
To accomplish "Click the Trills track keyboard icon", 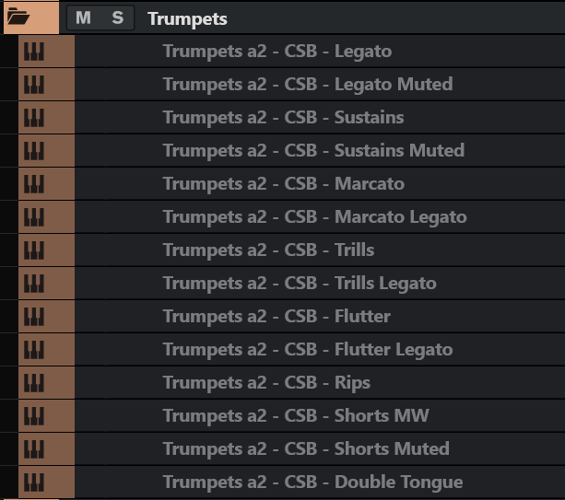I will (x=33, y=250).
